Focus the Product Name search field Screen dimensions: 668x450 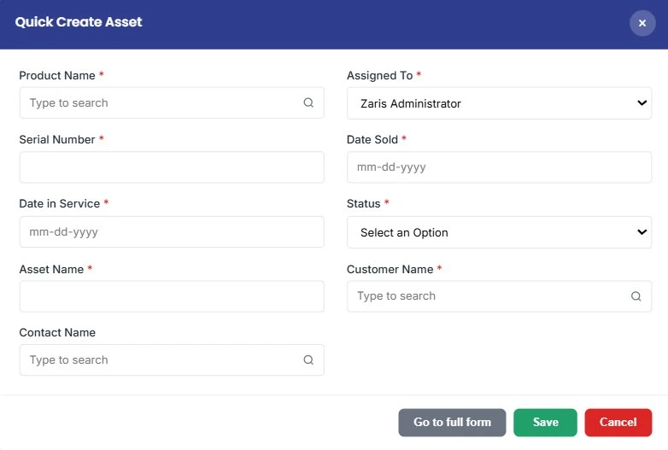click(x=172, y=103)
